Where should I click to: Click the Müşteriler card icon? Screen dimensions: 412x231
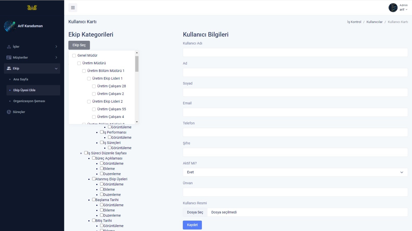pos(9,58)
